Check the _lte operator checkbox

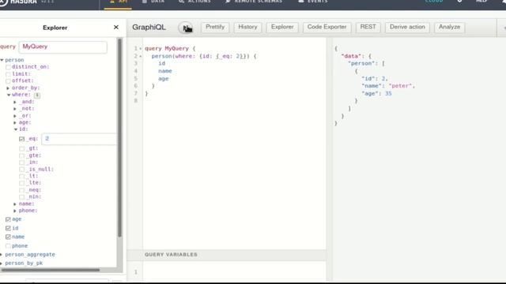click(21, 183)
